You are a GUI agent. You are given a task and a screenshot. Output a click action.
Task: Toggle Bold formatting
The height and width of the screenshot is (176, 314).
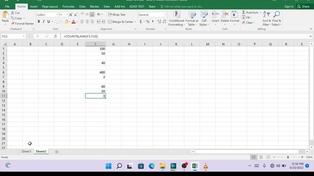coord(39,22)
